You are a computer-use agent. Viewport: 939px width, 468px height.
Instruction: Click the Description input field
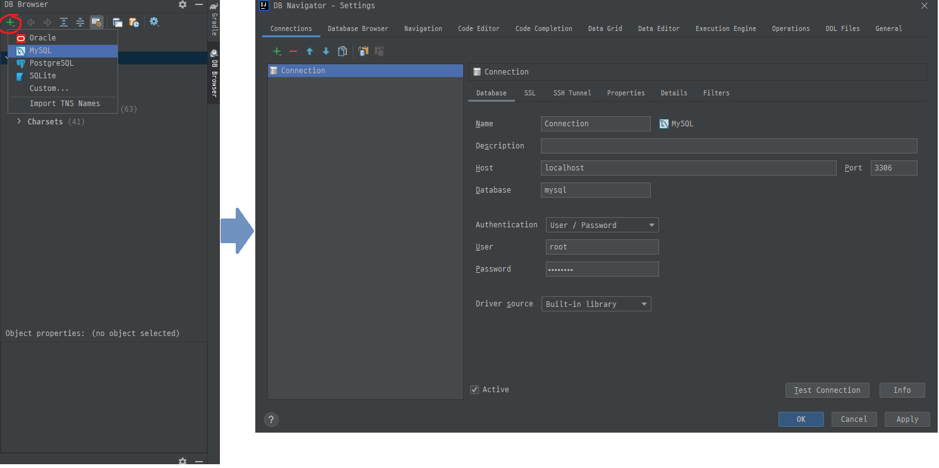tap(729, 146)
